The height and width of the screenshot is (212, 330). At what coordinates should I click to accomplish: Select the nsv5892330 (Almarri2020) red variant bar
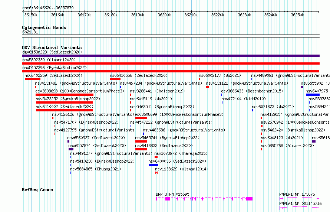[x=171, y=63]
